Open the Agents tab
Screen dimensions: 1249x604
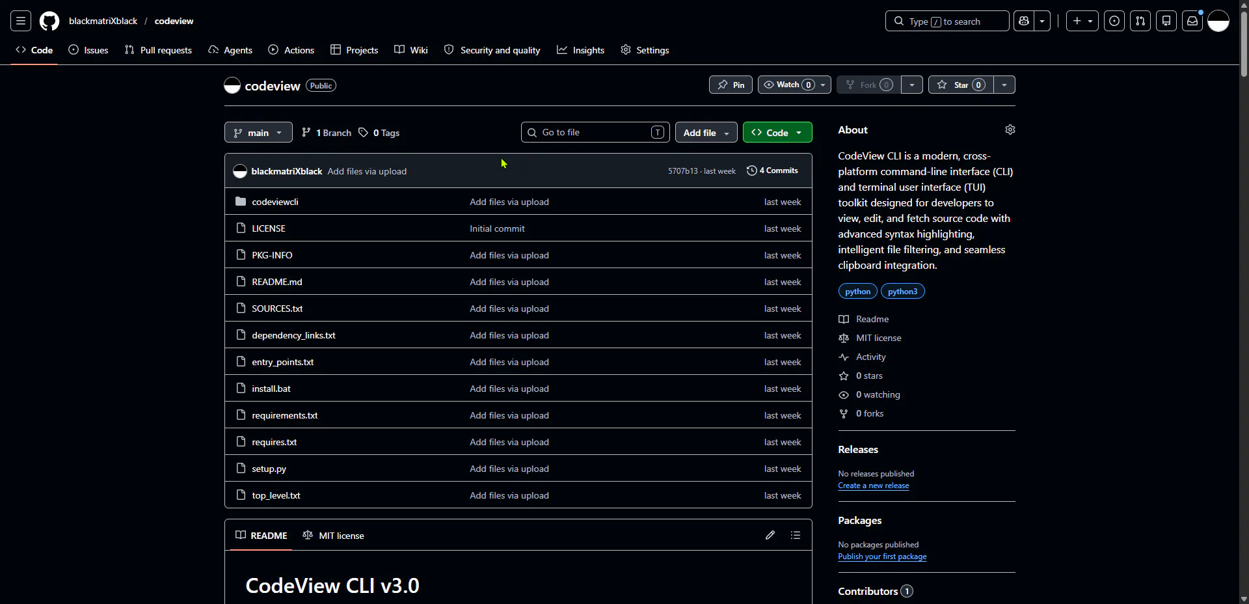[x=230, y=50]
